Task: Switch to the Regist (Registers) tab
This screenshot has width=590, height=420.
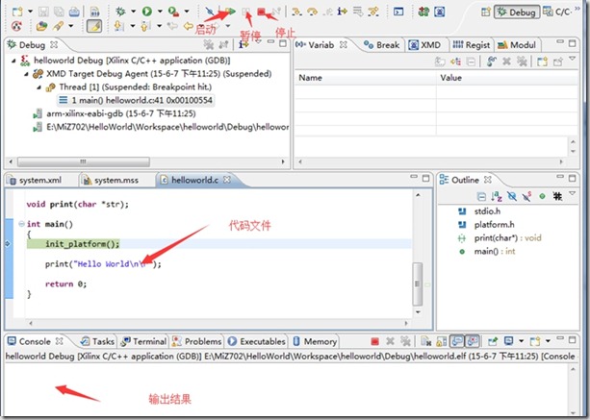Action: [x=472, y=45]
